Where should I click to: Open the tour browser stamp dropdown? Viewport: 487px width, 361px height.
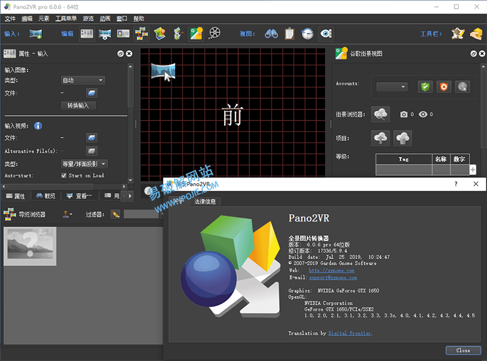click(x=68, y=214)
